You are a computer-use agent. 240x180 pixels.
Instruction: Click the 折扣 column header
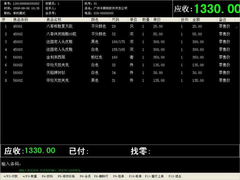(185, 20)
